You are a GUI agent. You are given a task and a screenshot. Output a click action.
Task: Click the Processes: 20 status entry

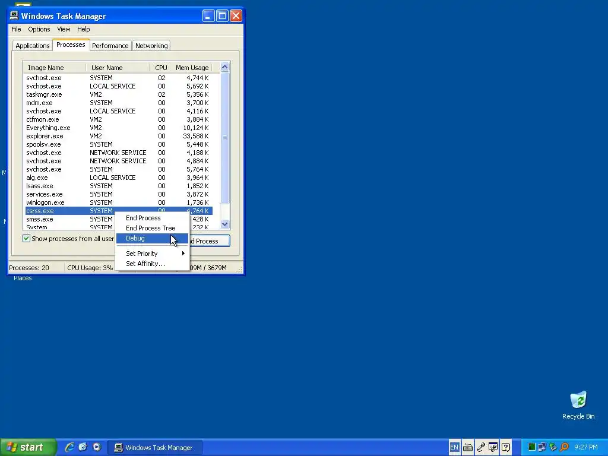29,268
